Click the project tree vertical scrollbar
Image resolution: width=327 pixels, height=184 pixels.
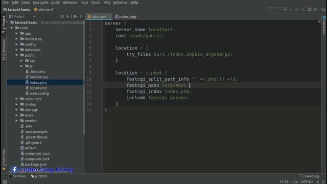pos(84,77)
